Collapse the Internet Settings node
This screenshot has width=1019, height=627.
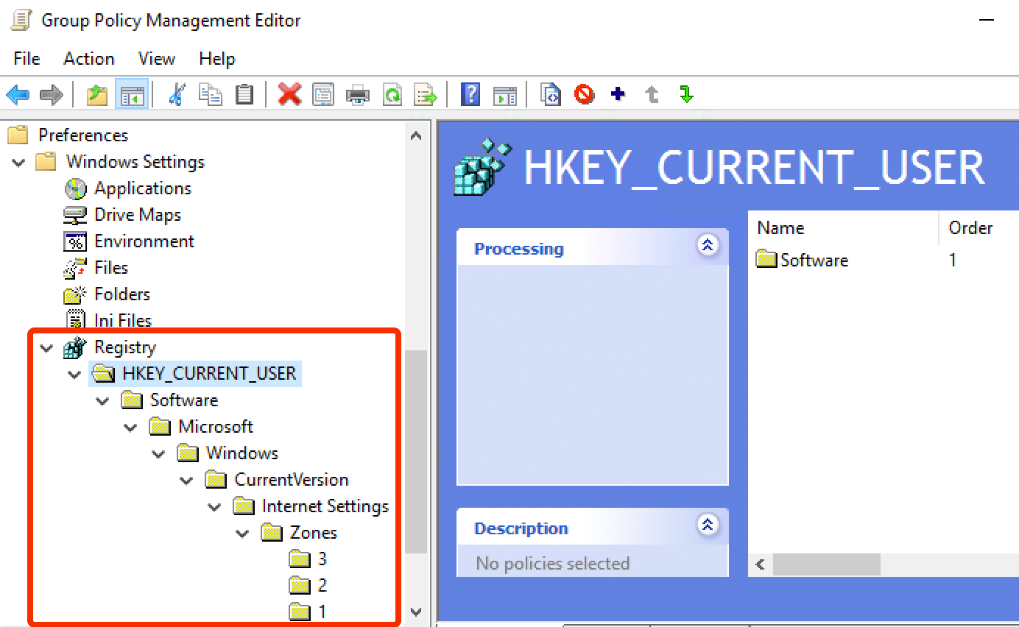click(214, 507)
